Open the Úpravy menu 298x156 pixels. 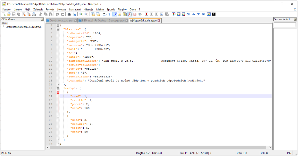click(18, 10)
